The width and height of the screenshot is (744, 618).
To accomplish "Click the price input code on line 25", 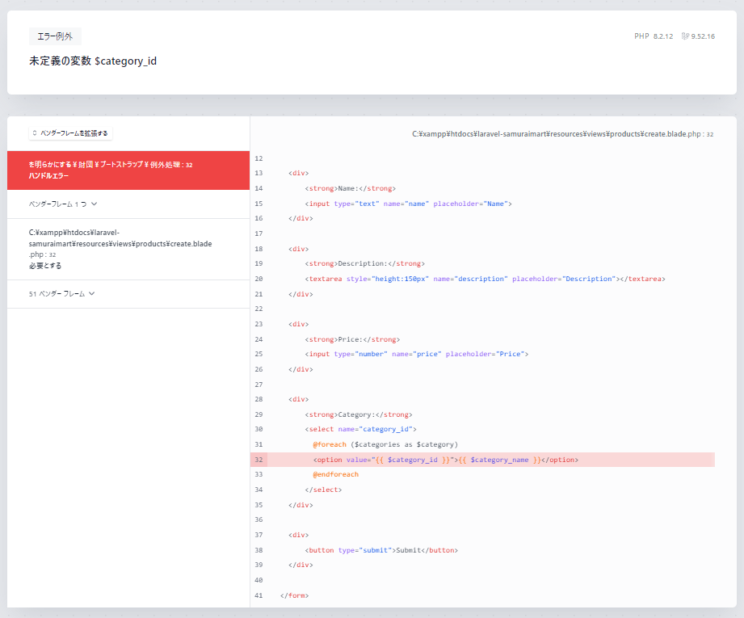I will click(416, 354).
